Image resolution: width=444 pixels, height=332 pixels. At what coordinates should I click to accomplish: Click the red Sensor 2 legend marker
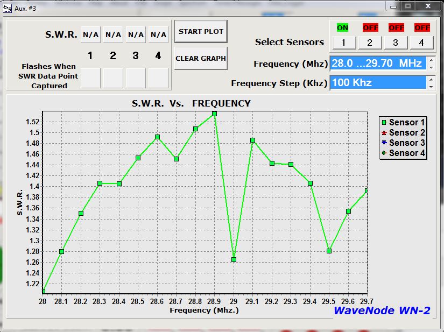(x=384, y=132)
